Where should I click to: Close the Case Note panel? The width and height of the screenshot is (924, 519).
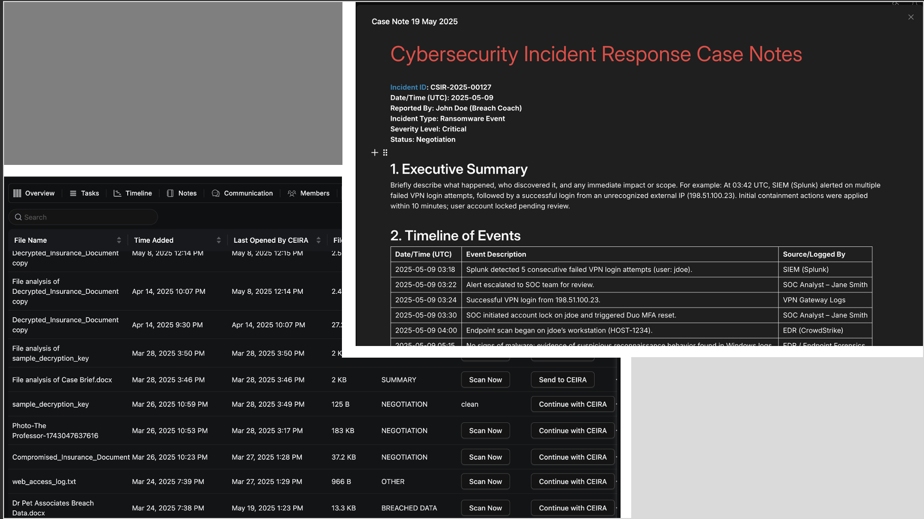click(x=911, y=17)
